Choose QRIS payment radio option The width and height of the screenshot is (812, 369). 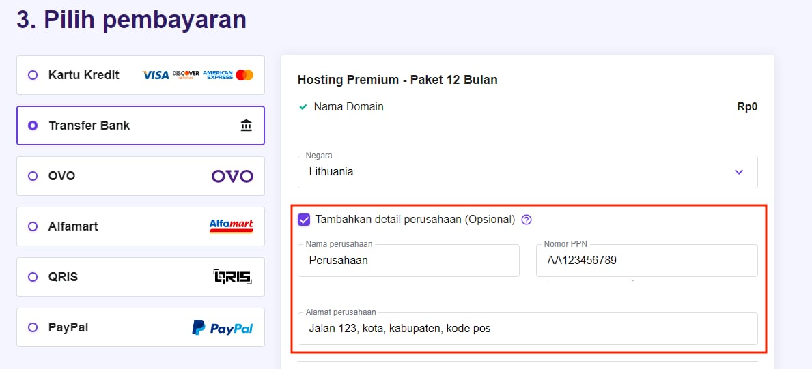(x=33, y=277)
